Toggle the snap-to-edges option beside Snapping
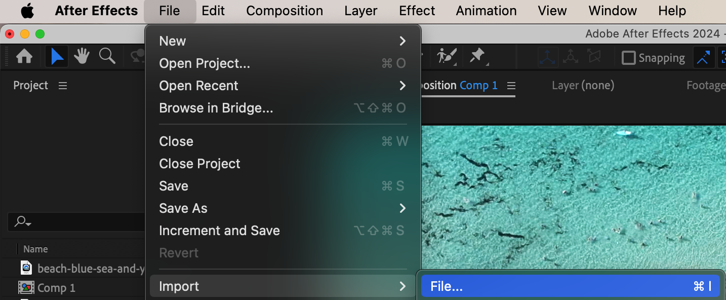The height and width of the screenshot is (300, 726). point(703,58)
